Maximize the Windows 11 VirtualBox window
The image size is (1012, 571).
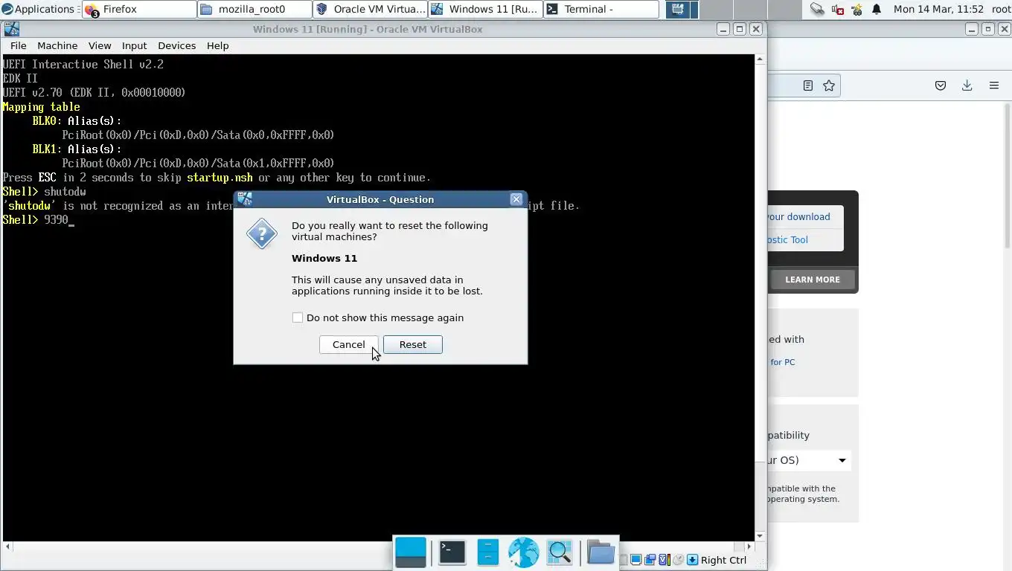[x=740, y=29]
